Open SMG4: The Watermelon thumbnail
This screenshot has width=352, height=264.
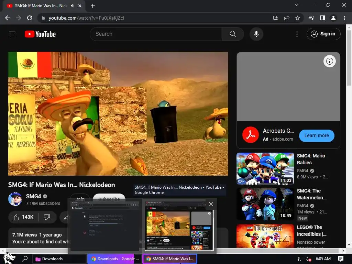(x=265, y=204)
